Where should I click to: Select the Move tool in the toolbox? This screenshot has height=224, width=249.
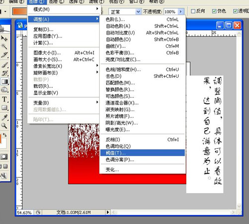click(x=4, y=38)
